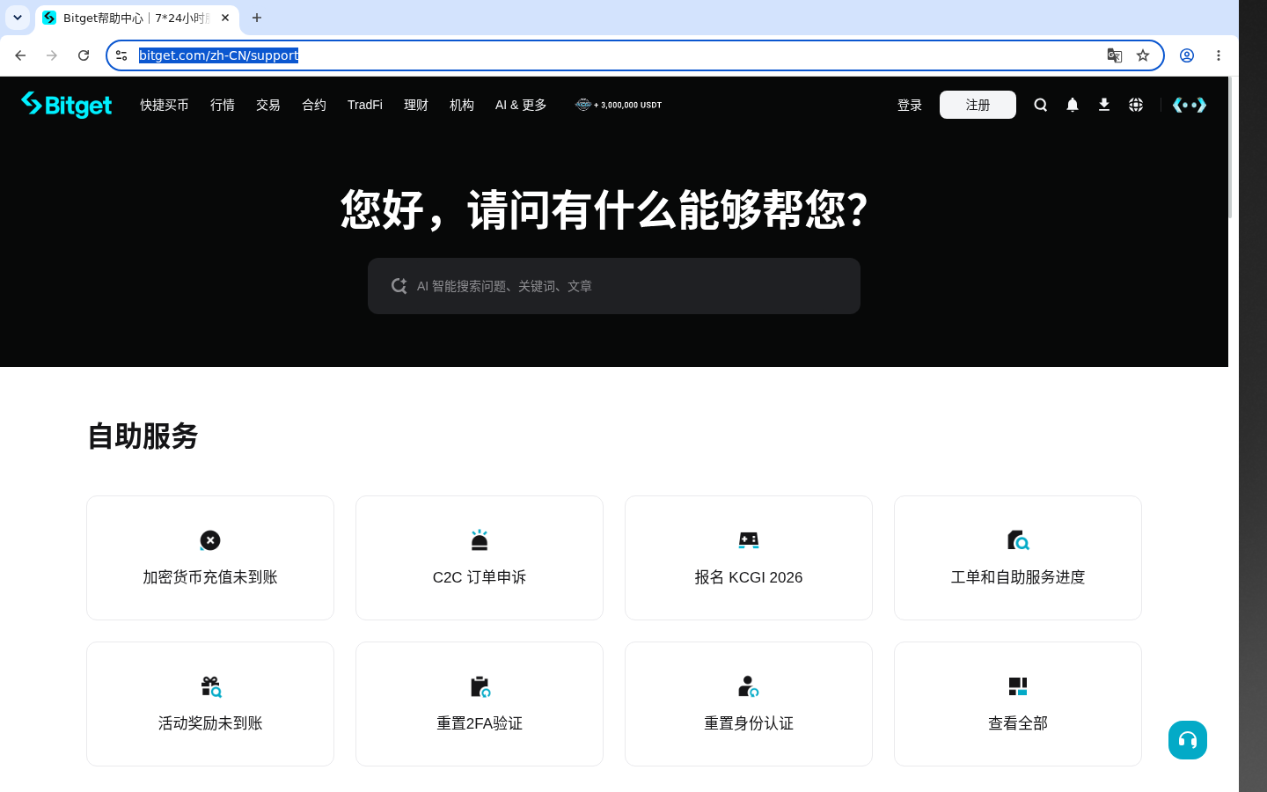Click the browser translate page icon
The image size is (1267, 792).
click(1115, 55)
